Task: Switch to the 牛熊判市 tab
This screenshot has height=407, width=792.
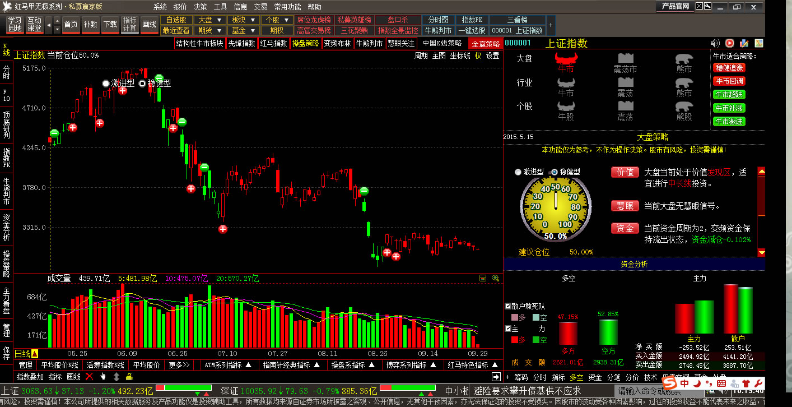Action: 370,43
